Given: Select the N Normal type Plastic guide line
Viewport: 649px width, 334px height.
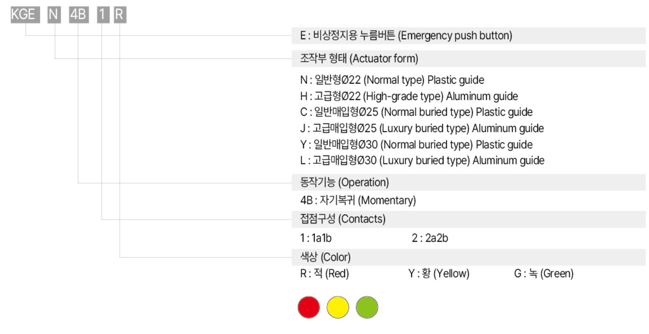Looking at the screenshot, I should click(392, 81).
